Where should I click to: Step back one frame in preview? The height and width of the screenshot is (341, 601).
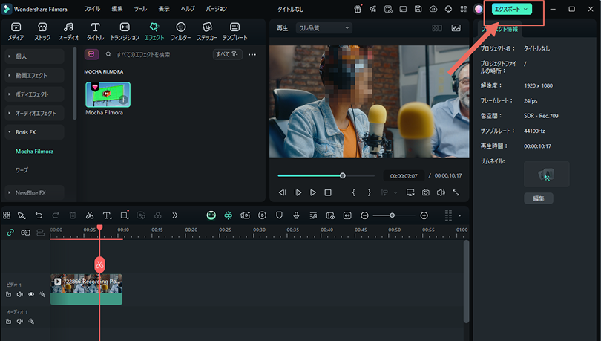click(282, 192)
